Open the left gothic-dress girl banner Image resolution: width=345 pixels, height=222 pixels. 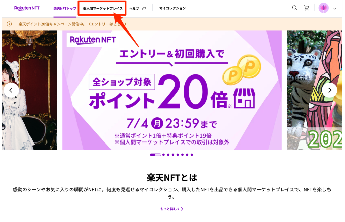(30, 90)
